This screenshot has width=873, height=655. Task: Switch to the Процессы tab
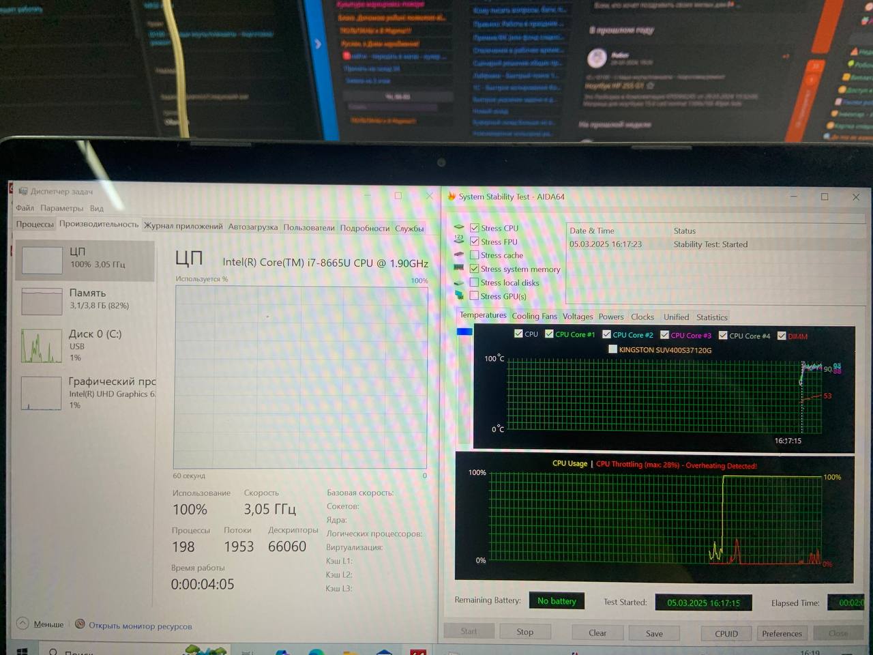[35, 224]
